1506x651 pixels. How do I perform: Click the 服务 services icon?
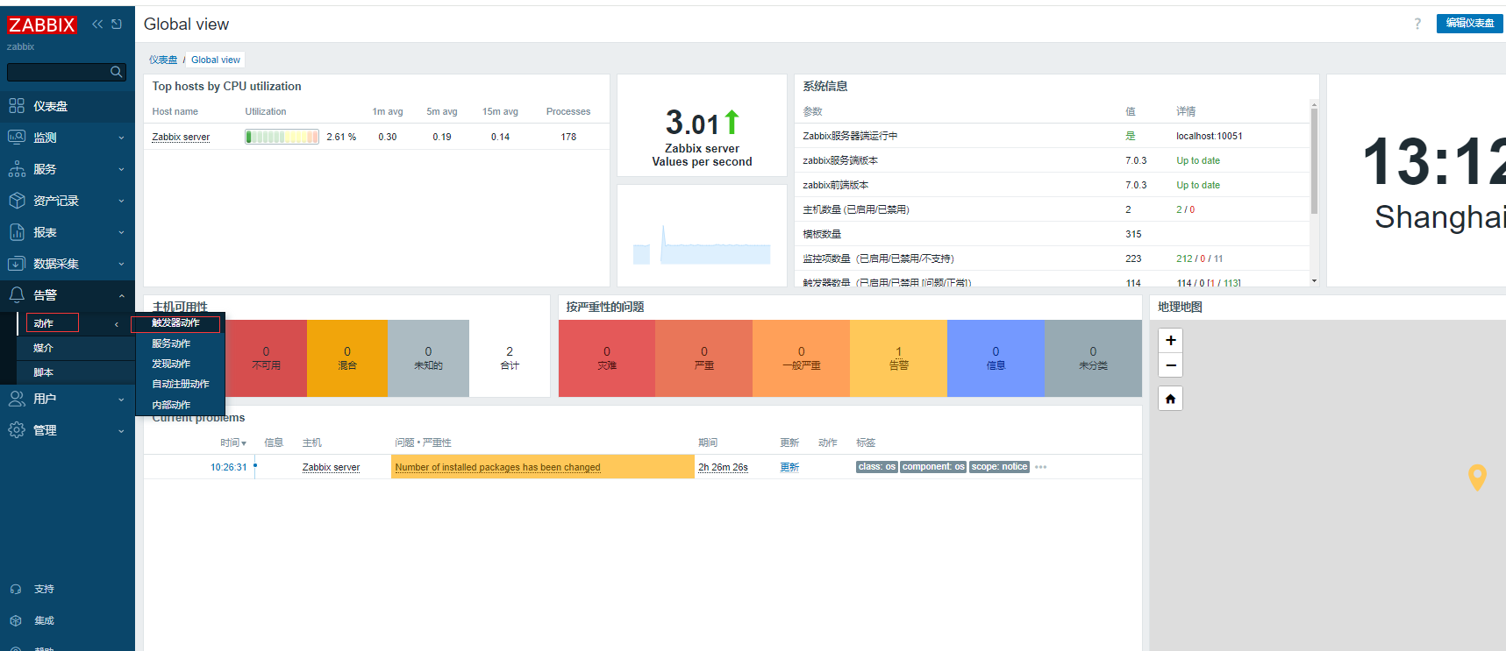[x=17, y=169]
